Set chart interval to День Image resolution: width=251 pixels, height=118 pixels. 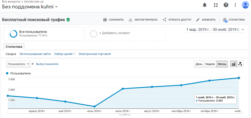(x=199, y=64)
